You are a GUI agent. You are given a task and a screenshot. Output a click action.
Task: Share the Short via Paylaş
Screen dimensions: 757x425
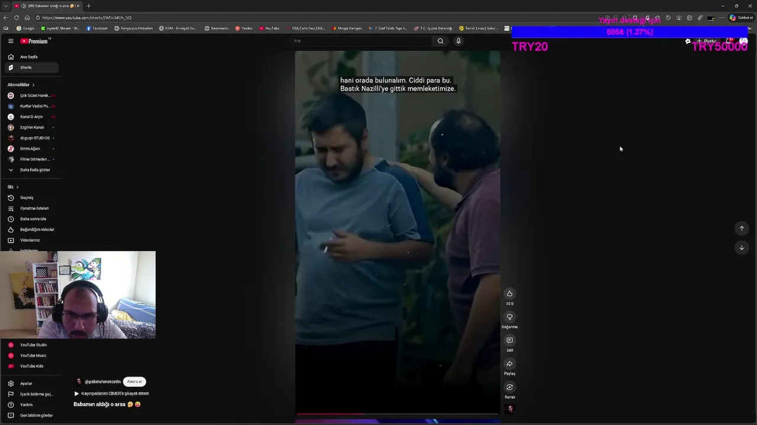point(509,364)
